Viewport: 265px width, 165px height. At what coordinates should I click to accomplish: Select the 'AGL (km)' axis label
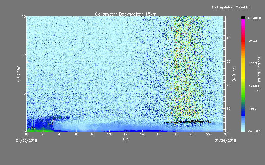point(19,74)
